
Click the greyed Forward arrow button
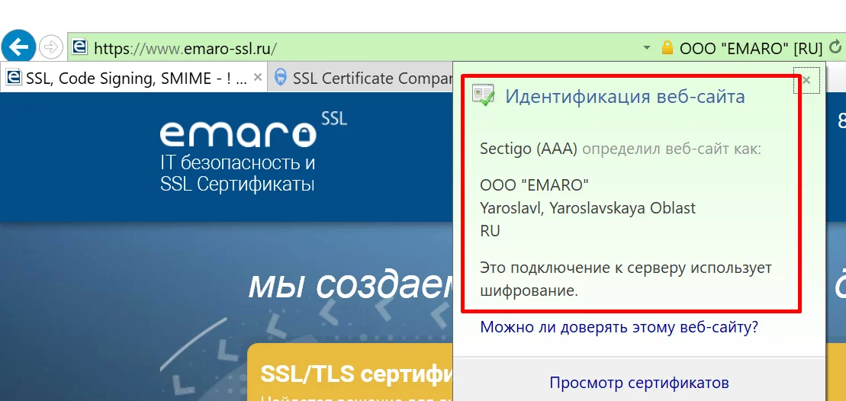coord(51,47)
